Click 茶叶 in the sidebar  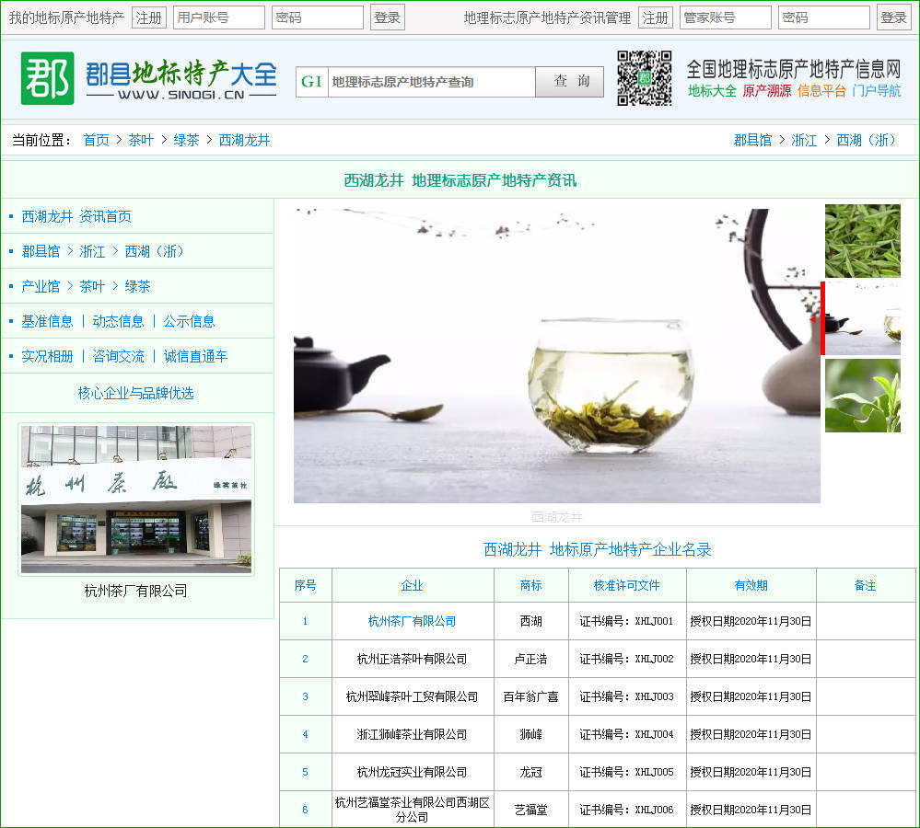coord(92,286)
